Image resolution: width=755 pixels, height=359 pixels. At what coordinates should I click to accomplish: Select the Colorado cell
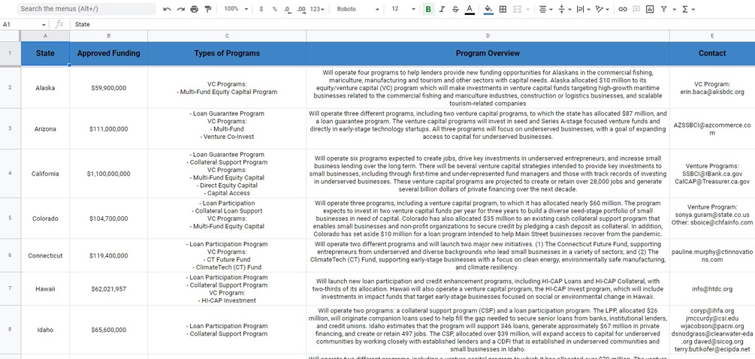(45, 219)
